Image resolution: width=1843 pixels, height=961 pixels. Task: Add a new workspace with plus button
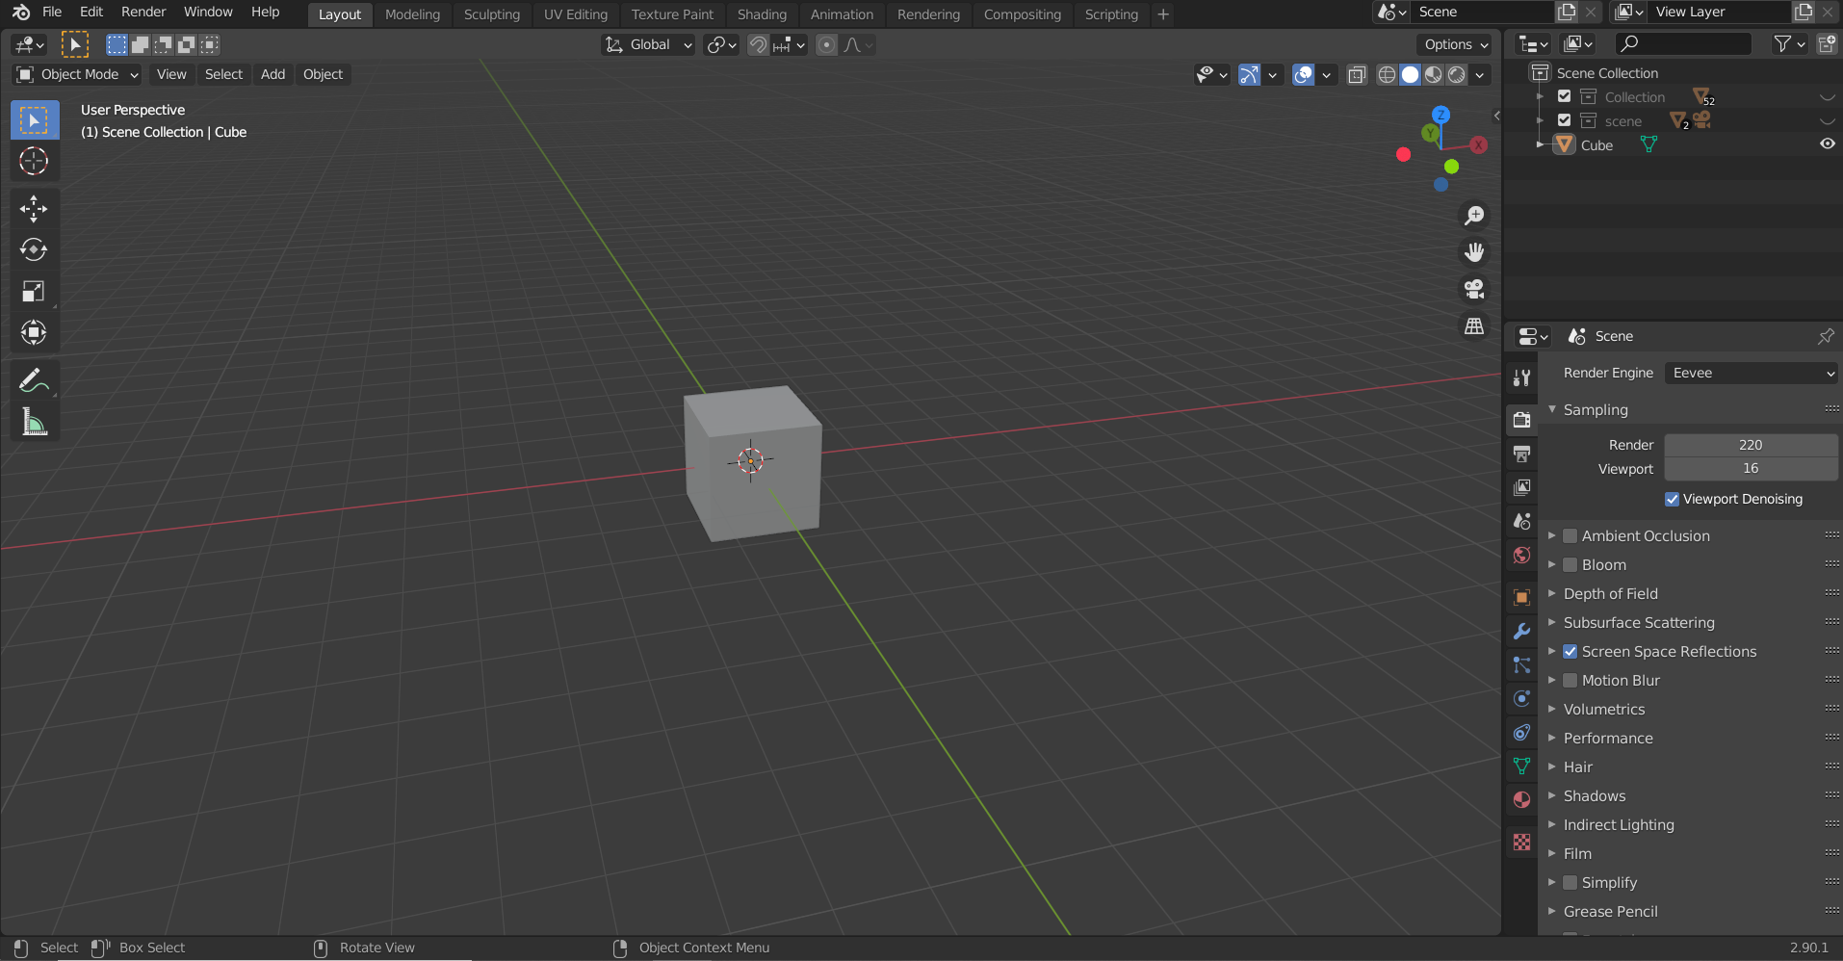(1163, 14)
